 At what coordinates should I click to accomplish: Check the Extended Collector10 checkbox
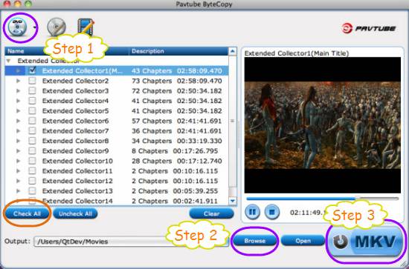32,161
